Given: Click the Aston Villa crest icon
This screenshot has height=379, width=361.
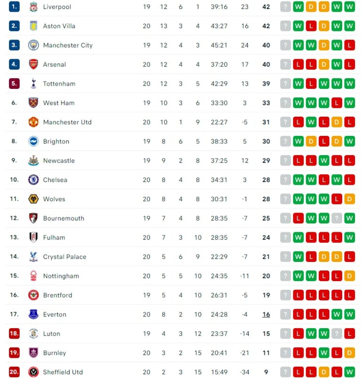Looking at the screenshot, I should (33, 26).
